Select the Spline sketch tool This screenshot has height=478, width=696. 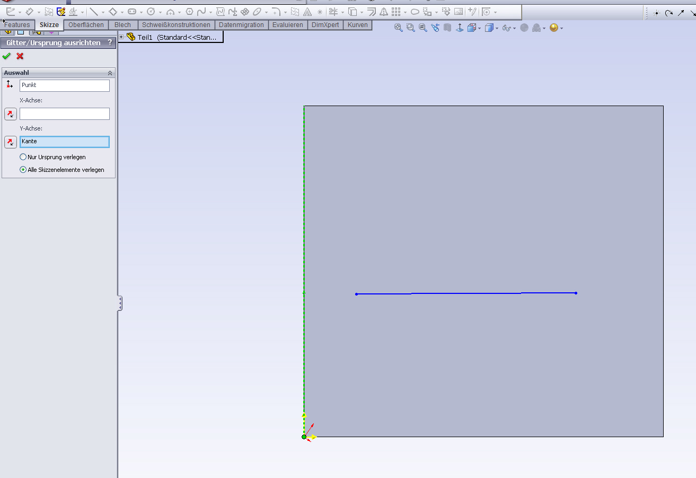point(201,12)
